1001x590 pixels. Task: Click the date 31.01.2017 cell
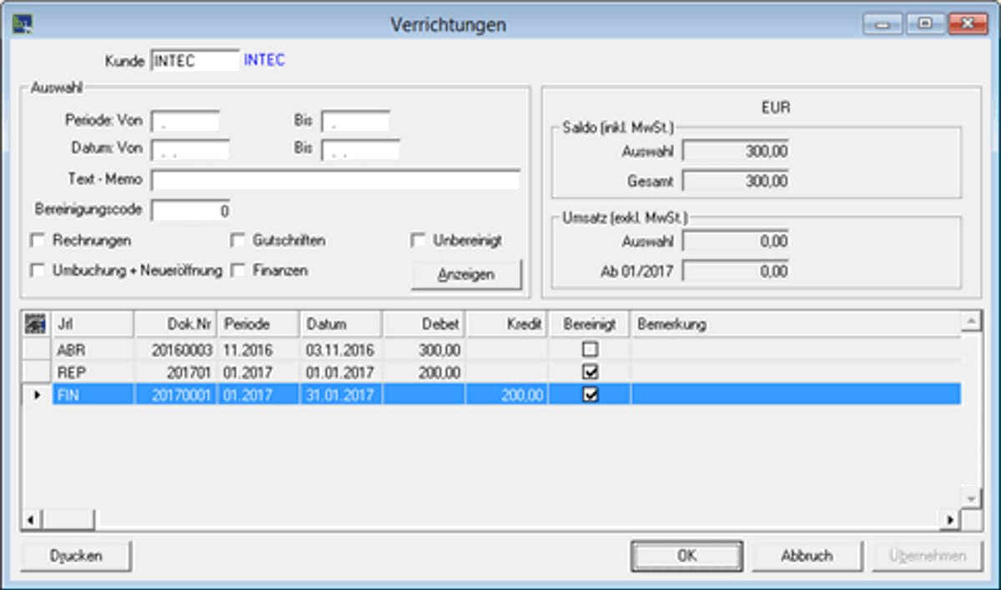tap(340, 395)
